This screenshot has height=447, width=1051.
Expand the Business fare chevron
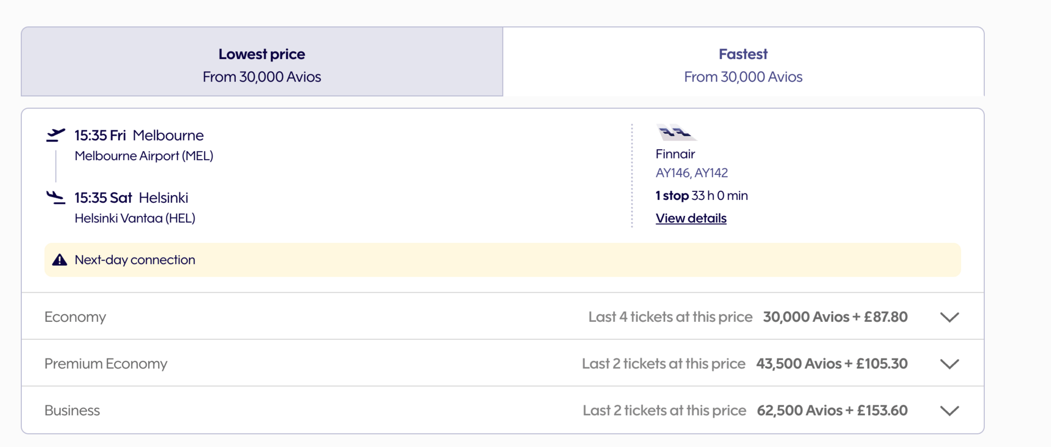949,410
